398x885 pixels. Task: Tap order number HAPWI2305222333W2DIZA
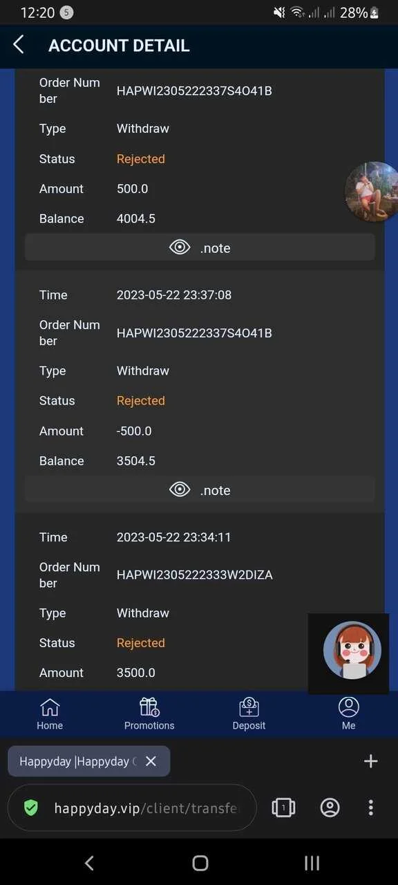195,575
